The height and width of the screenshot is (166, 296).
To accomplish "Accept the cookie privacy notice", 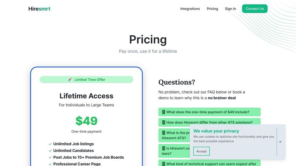I will [201, 151].
